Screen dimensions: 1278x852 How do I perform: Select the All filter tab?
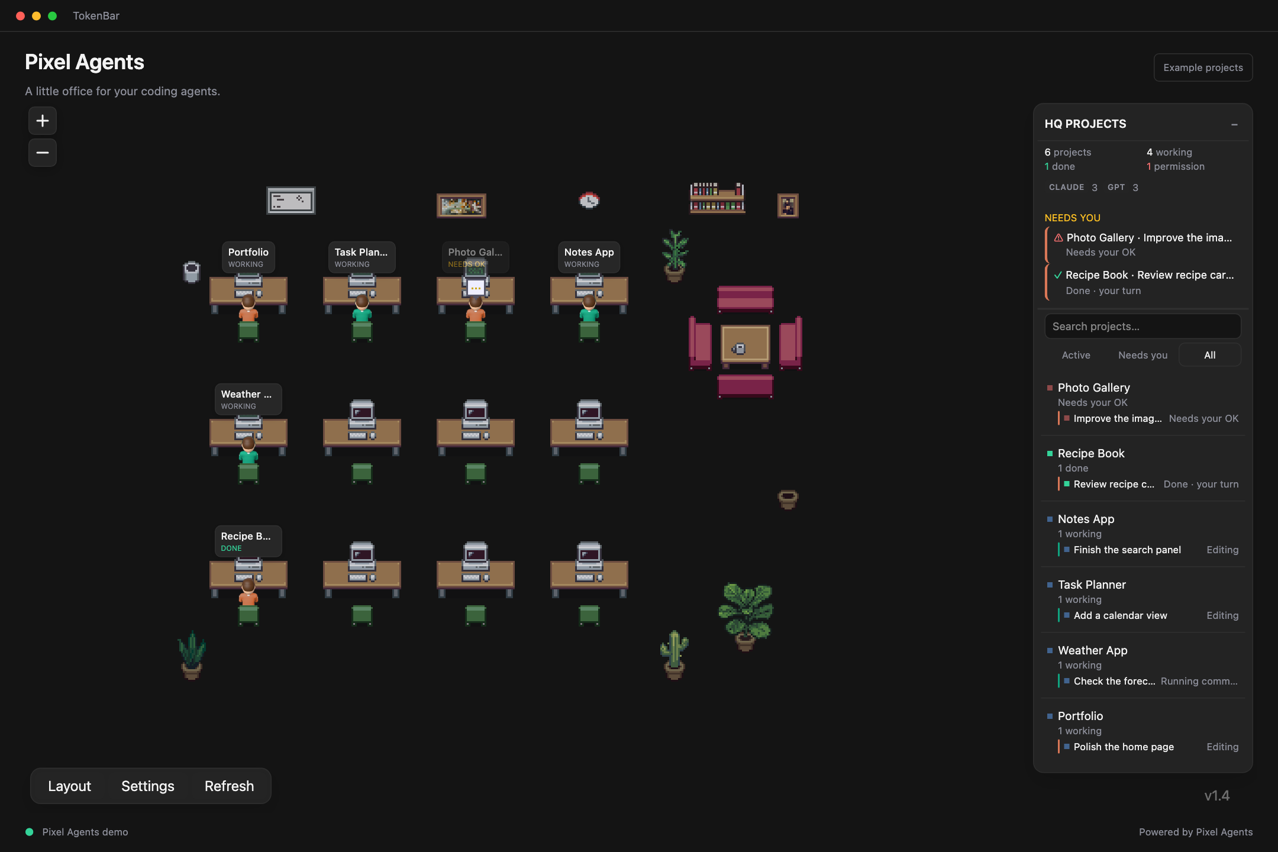click(1209, 355)
